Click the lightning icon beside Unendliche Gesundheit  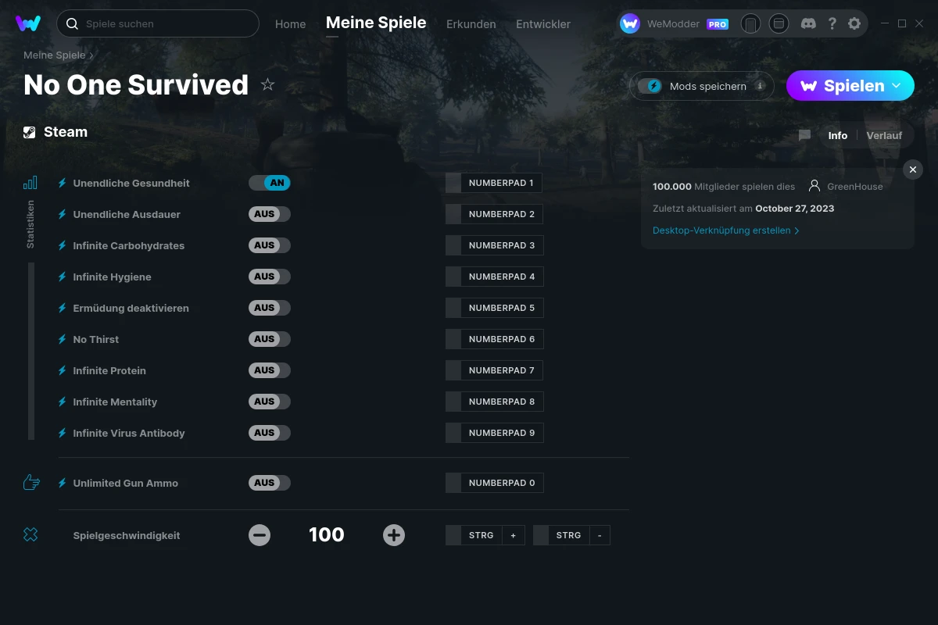click(63, 183)
